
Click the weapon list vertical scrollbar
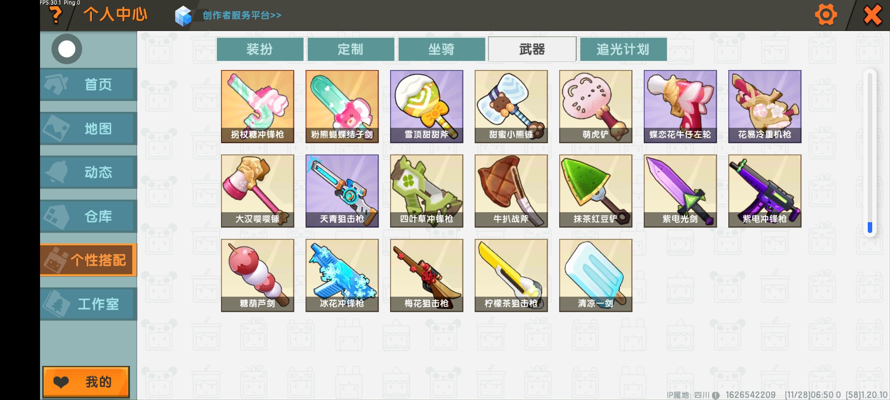tap(870, 153)
